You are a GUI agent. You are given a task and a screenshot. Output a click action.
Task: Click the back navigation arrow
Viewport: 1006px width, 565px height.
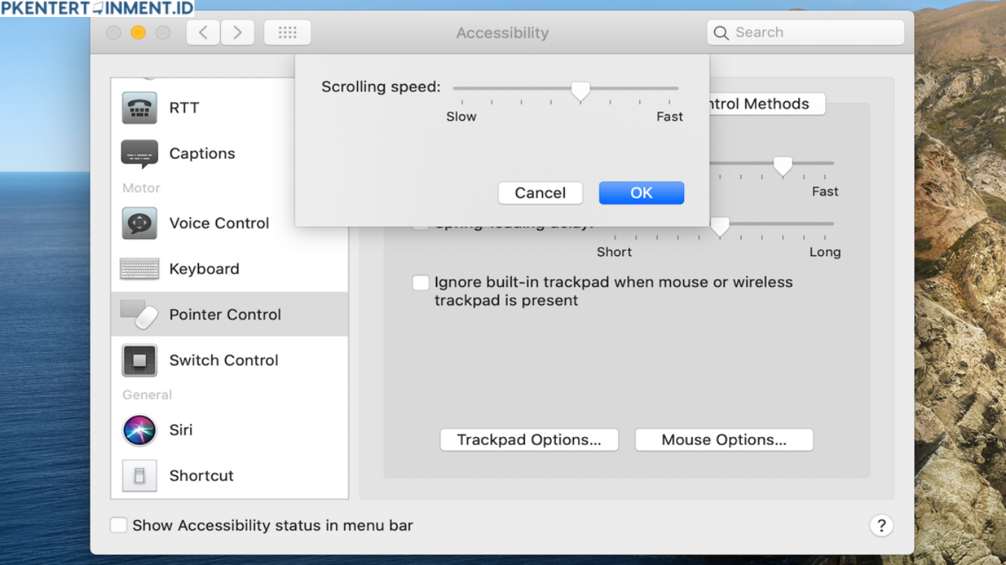coord(203,32)
